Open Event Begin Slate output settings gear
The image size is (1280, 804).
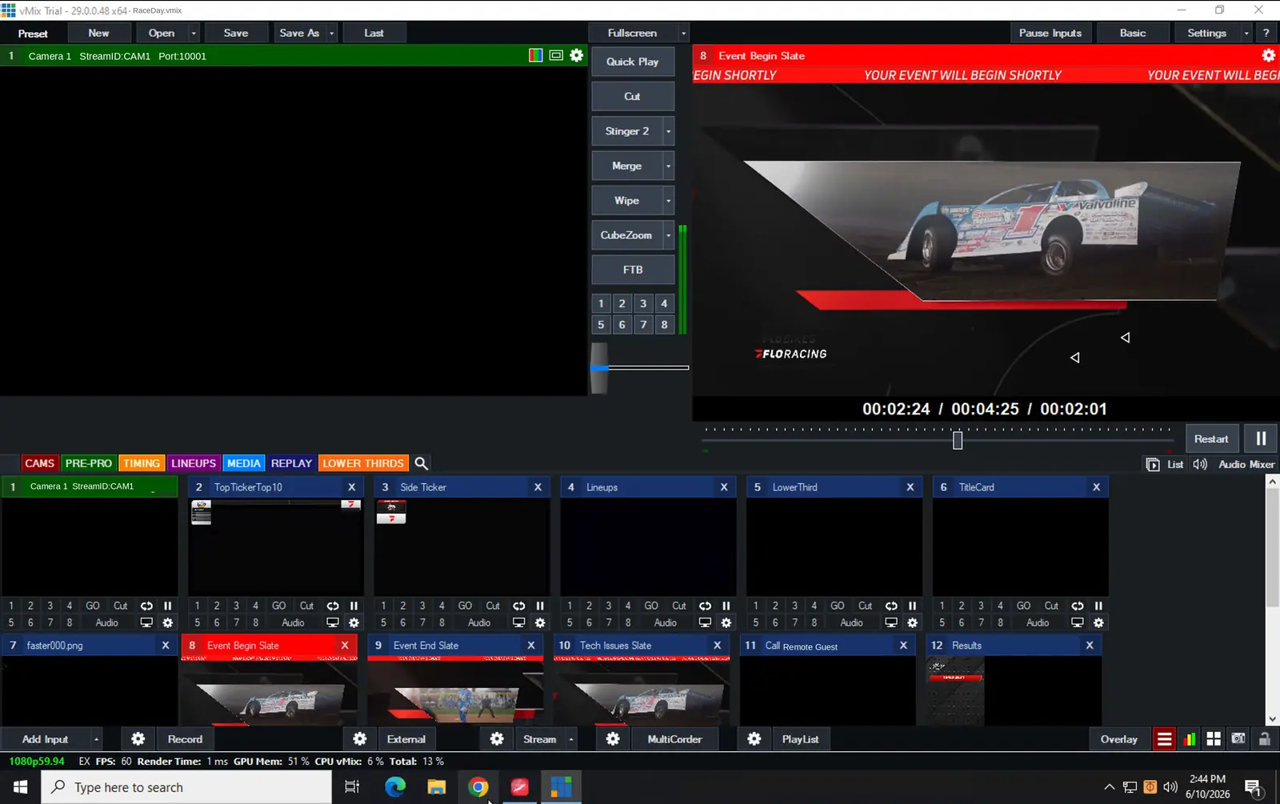coord(1268,55)
